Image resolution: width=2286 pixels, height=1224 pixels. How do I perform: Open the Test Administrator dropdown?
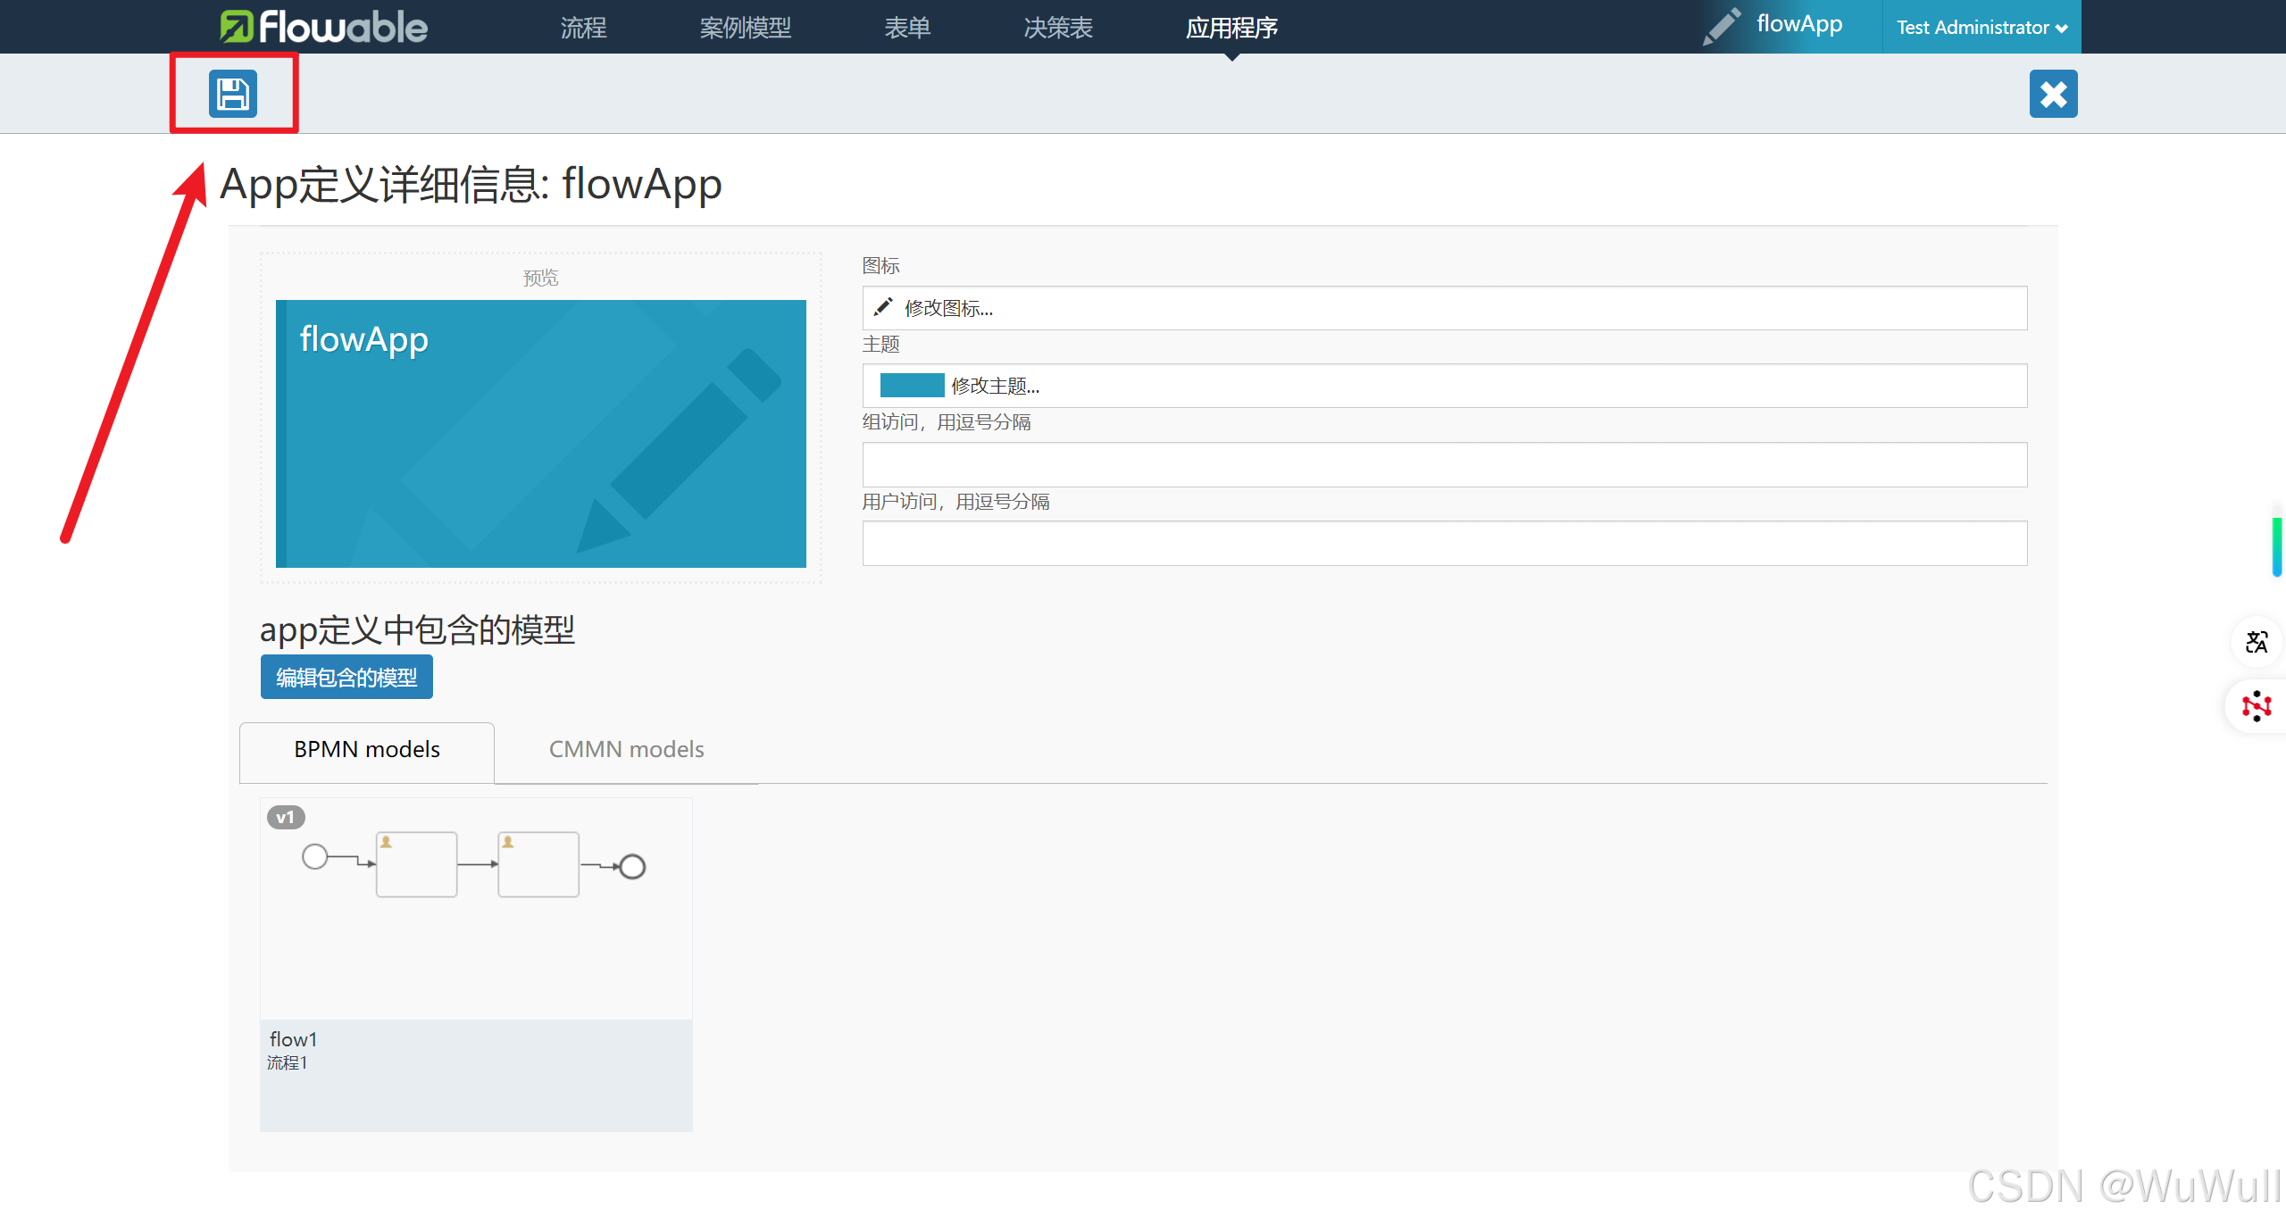click(1981, 28)
